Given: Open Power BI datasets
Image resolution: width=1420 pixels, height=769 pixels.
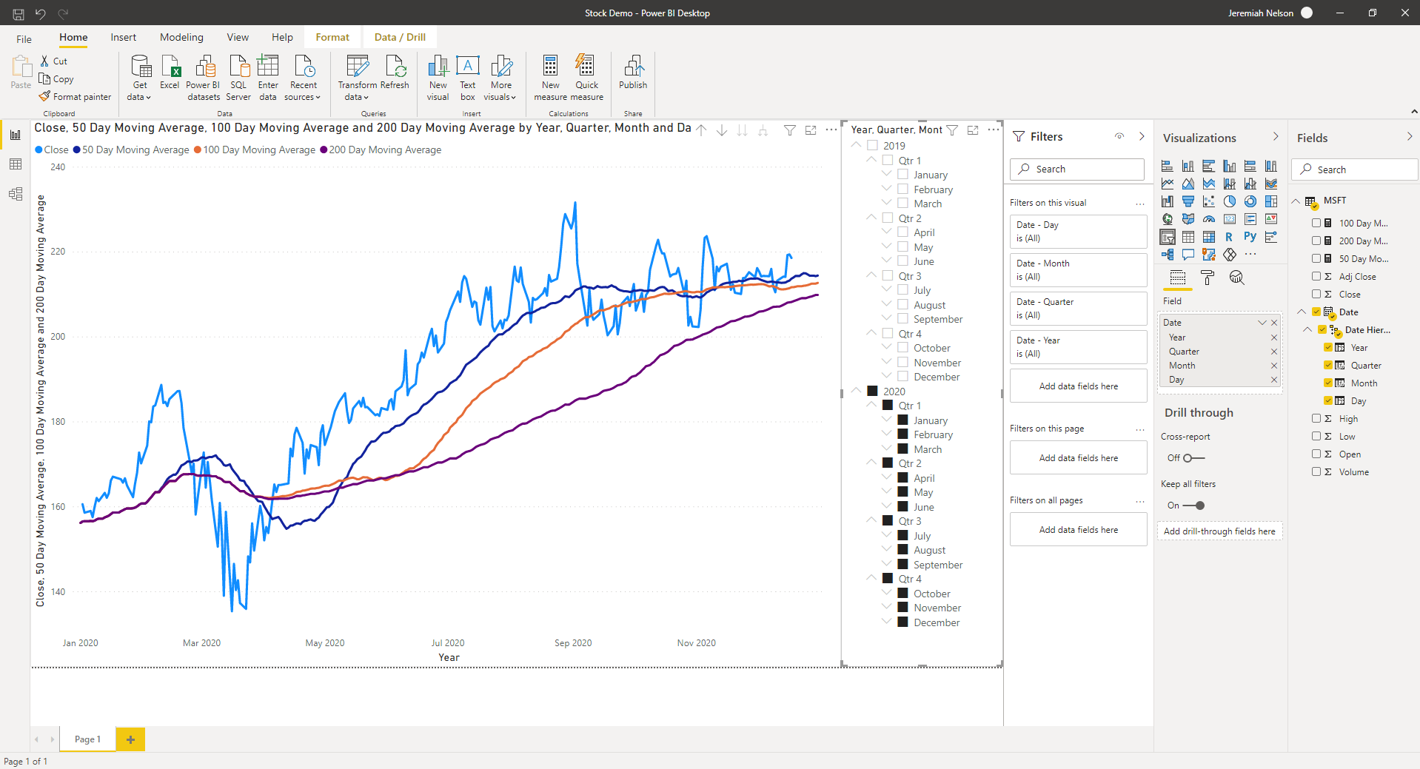Looking at the screenshot, I should [204, 78].
